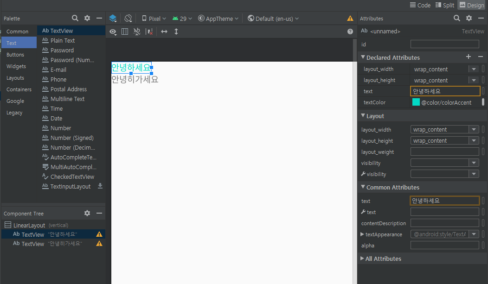Image resolution: width=488 pixels, height=284 pixels.
Task: Click contentDescription input field
Action: [444, 223]
